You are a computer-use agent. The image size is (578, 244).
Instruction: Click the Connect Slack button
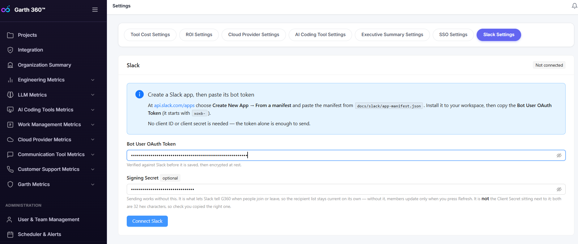coord(147,221)
